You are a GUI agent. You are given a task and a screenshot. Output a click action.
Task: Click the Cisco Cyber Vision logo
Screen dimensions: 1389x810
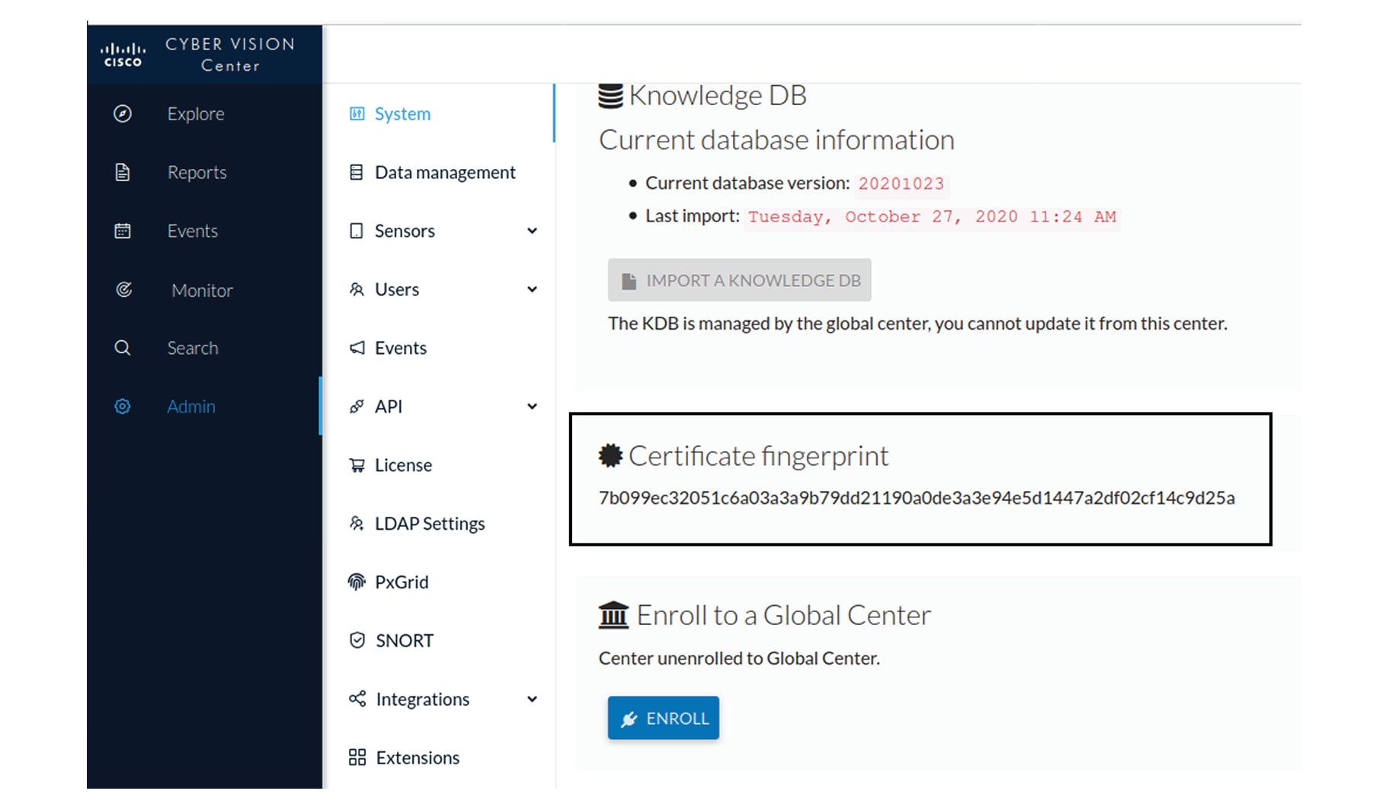click(x=198, y=54)
